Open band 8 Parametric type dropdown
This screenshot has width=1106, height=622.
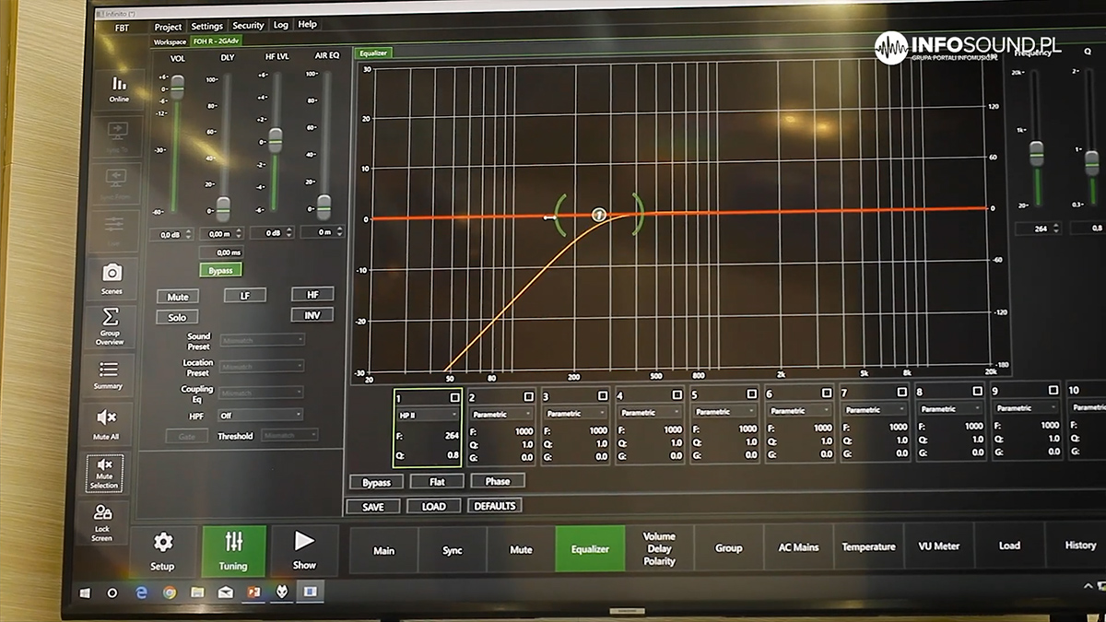tap(951, 408)
